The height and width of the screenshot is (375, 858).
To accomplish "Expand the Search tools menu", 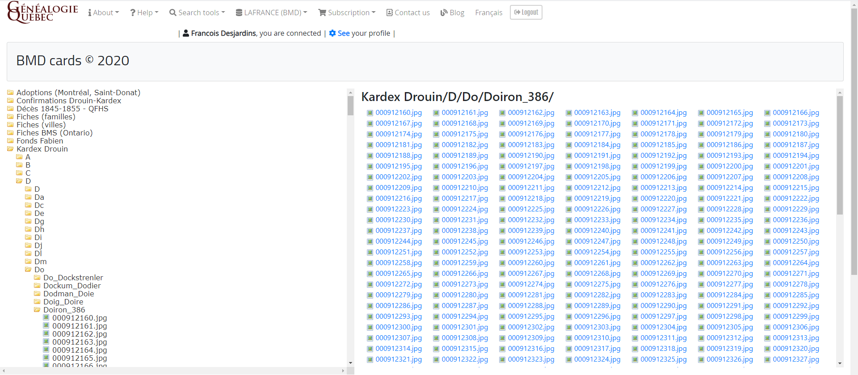I will [x=197, y=13].
